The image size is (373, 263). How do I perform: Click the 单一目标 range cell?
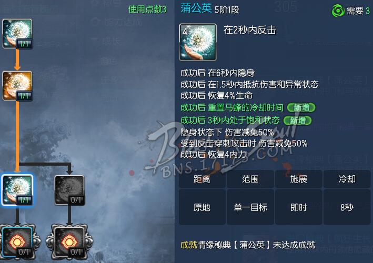[250, 207]
